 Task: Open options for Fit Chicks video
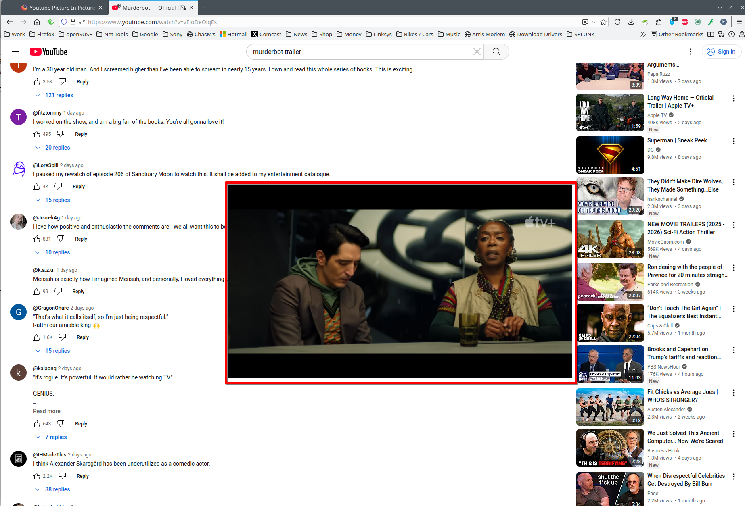tap(734, 393)
